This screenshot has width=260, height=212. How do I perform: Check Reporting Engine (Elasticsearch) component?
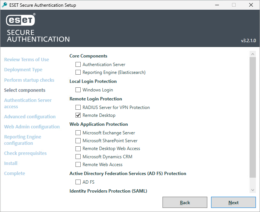click(x=78, y=72)
